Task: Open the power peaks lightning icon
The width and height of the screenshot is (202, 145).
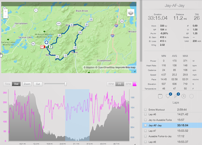Action: (x=176, y=96)
